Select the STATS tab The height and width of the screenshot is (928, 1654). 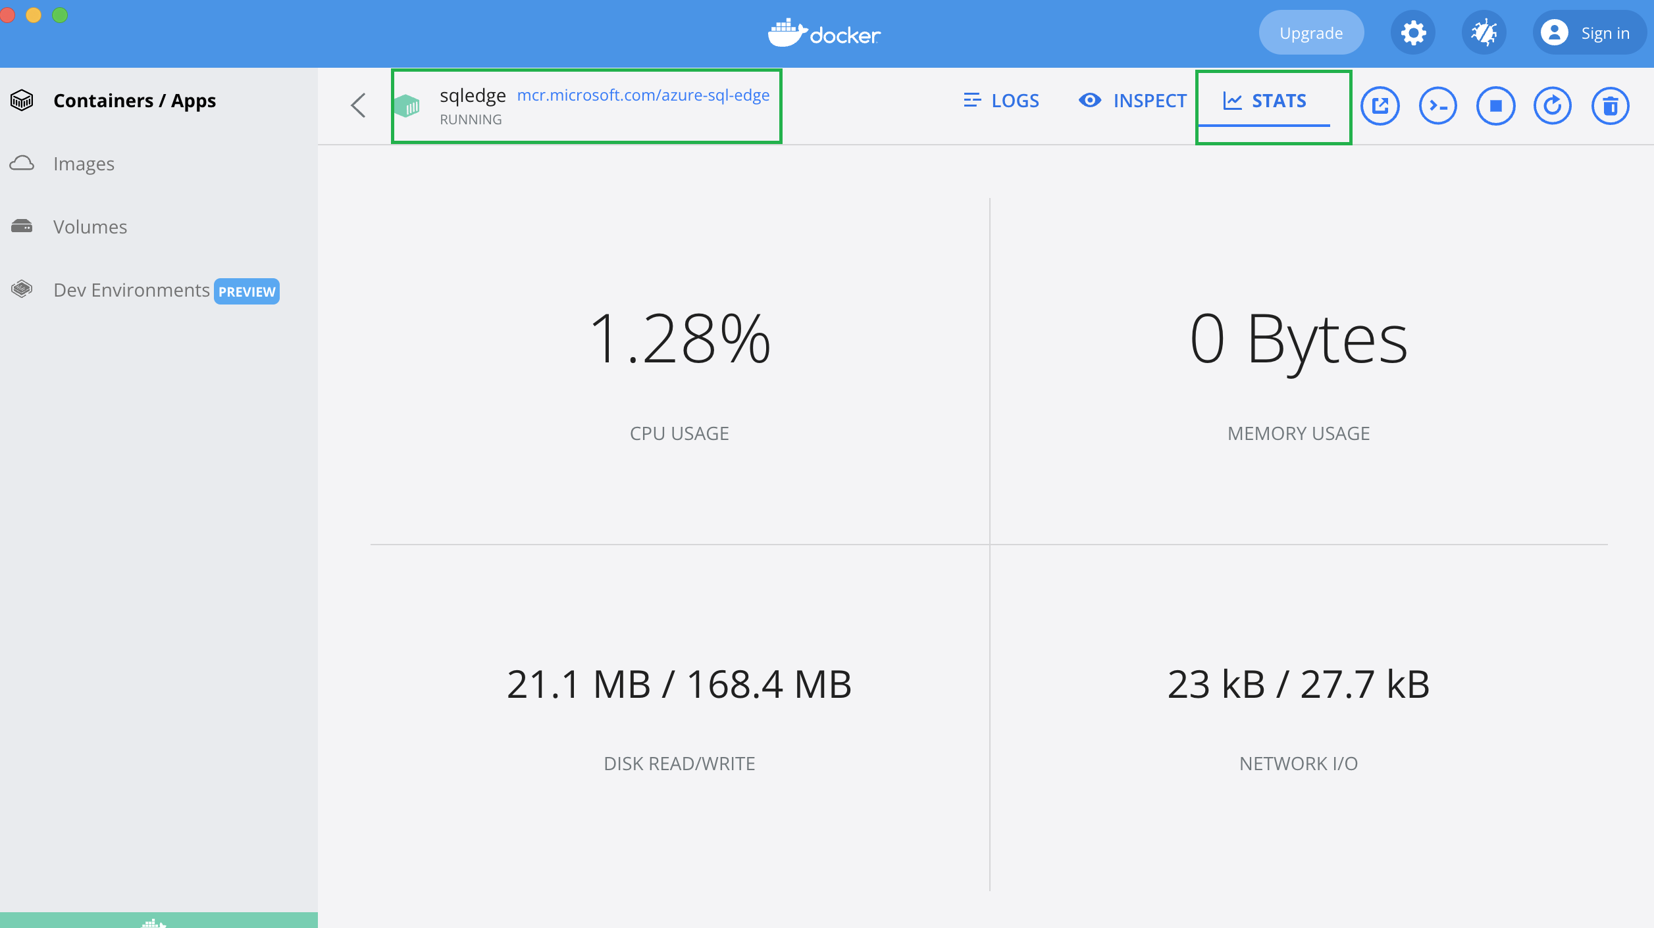pos(1264,101)
